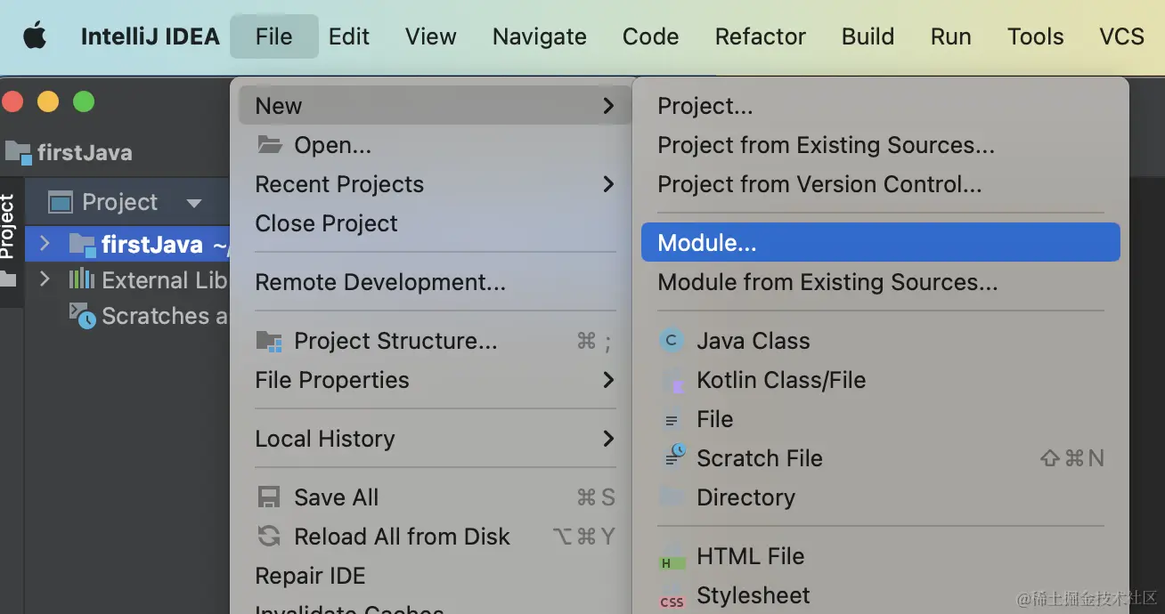Screen dimensions: 1165x614
Task: Click the Scratch File icon
Action: 674,457
